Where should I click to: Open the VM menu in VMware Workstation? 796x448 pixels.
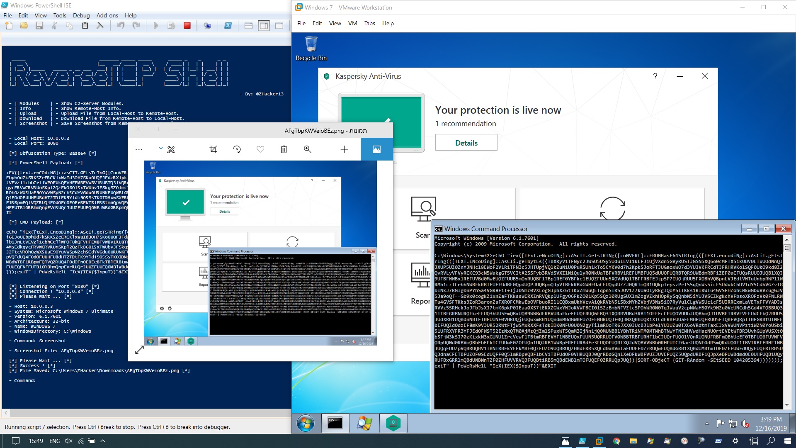[x=352, y=23]
